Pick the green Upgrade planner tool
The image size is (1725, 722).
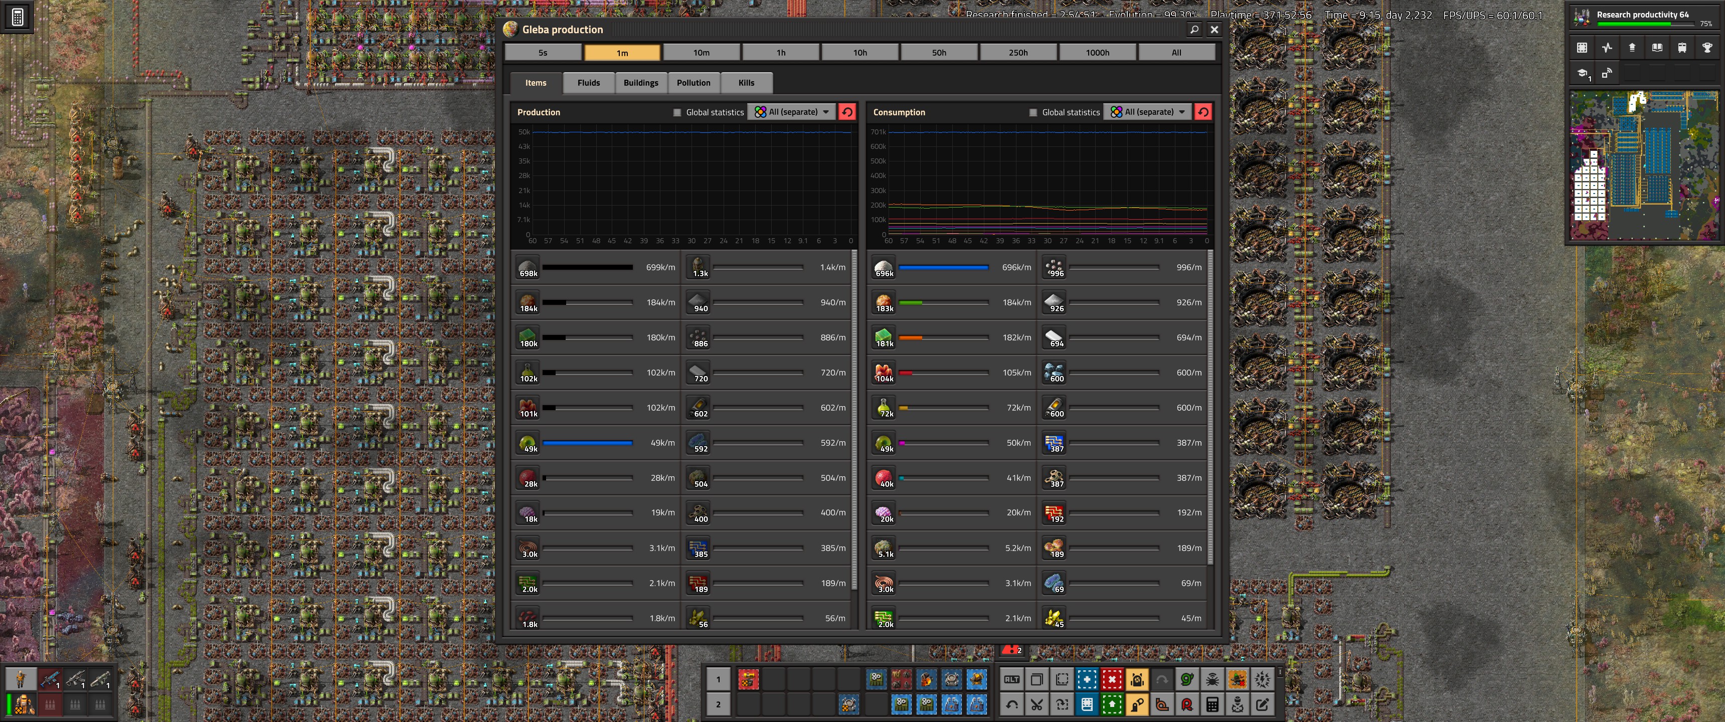[1112, 704]
